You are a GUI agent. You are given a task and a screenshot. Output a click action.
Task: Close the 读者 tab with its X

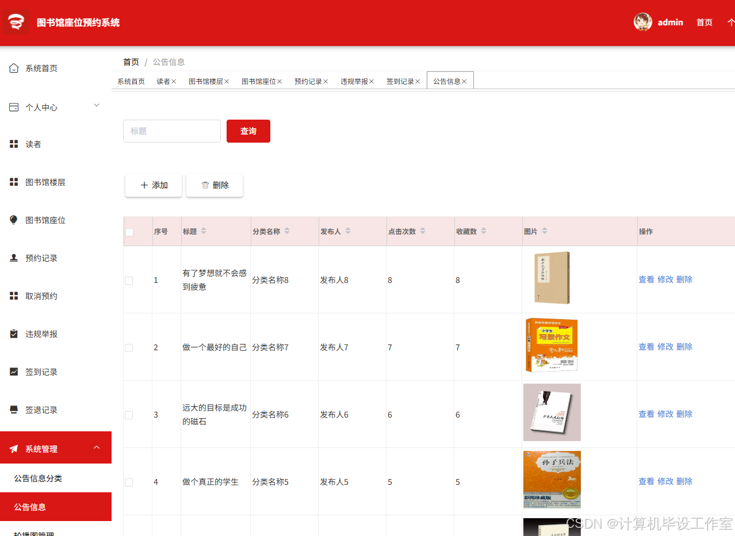(x=174, y=82)
